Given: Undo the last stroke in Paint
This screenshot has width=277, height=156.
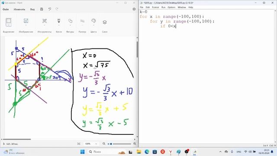Looking at the screenshot, I should pyautogui.click(x=50, y=9).
